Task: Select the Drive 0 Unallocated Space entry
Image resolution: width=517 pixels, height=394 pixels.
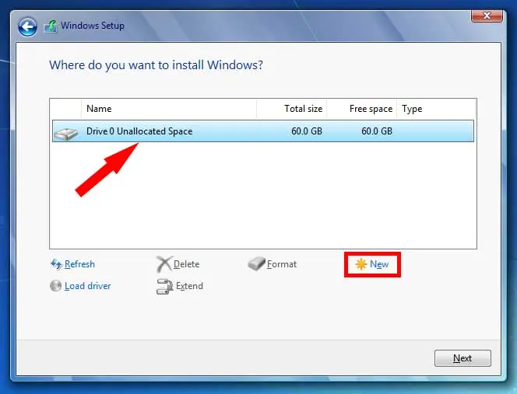Action: click(x=139, y=131)
